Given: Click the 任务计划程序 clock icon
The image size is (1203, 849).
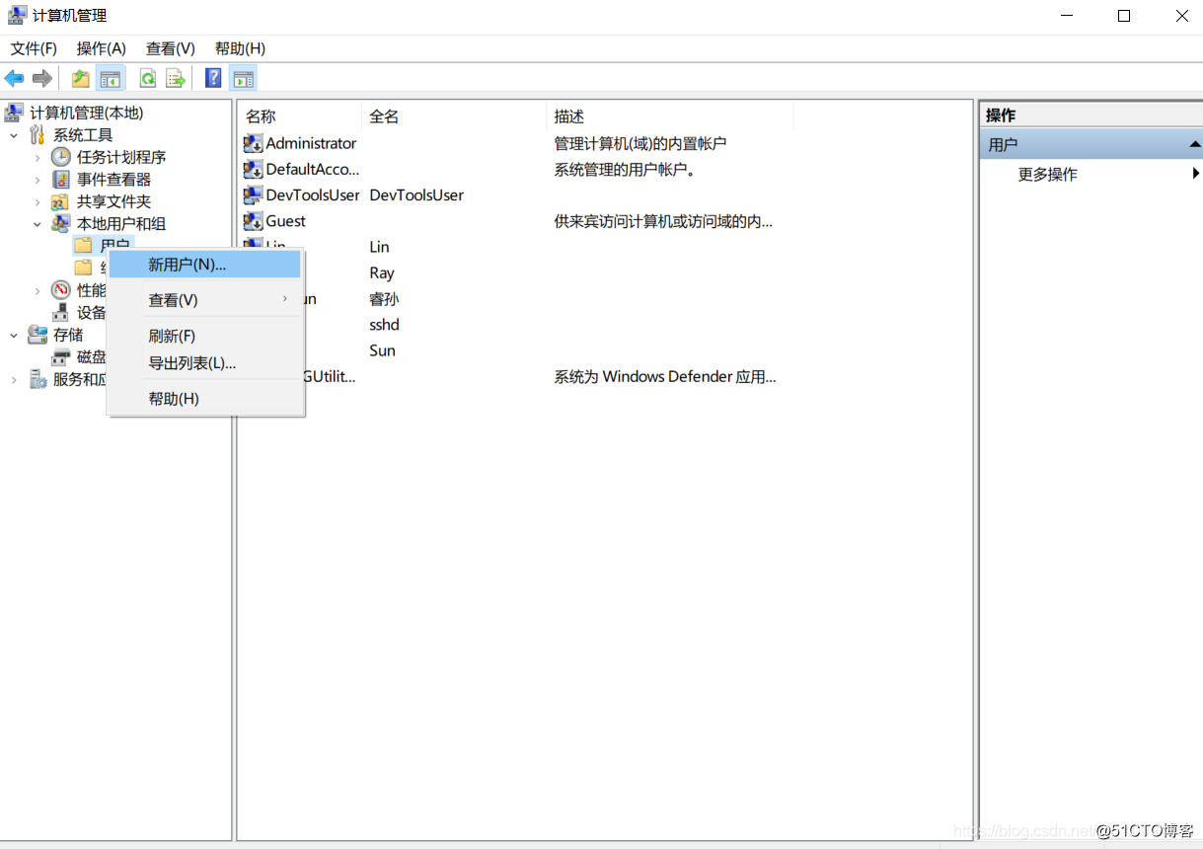Looking at the screenshot, I should coord(61,157).
